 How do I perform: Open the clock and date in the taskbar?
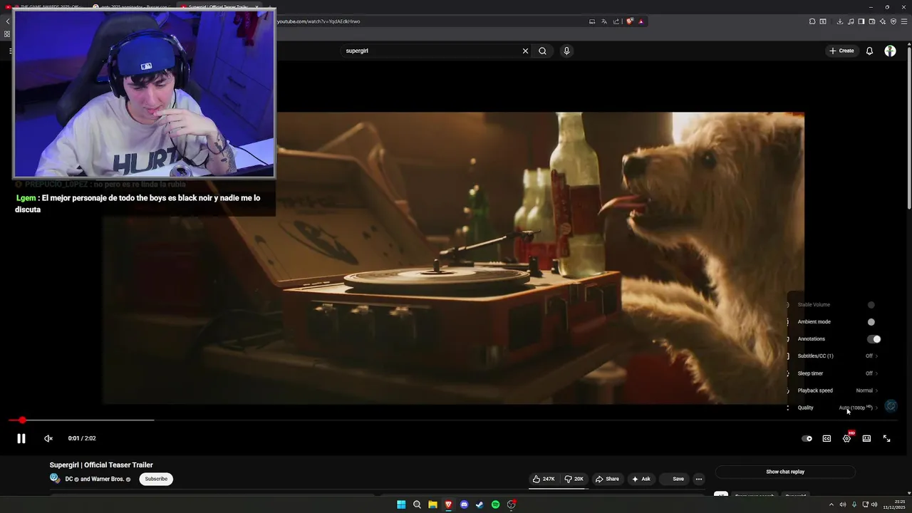(893, 504)
